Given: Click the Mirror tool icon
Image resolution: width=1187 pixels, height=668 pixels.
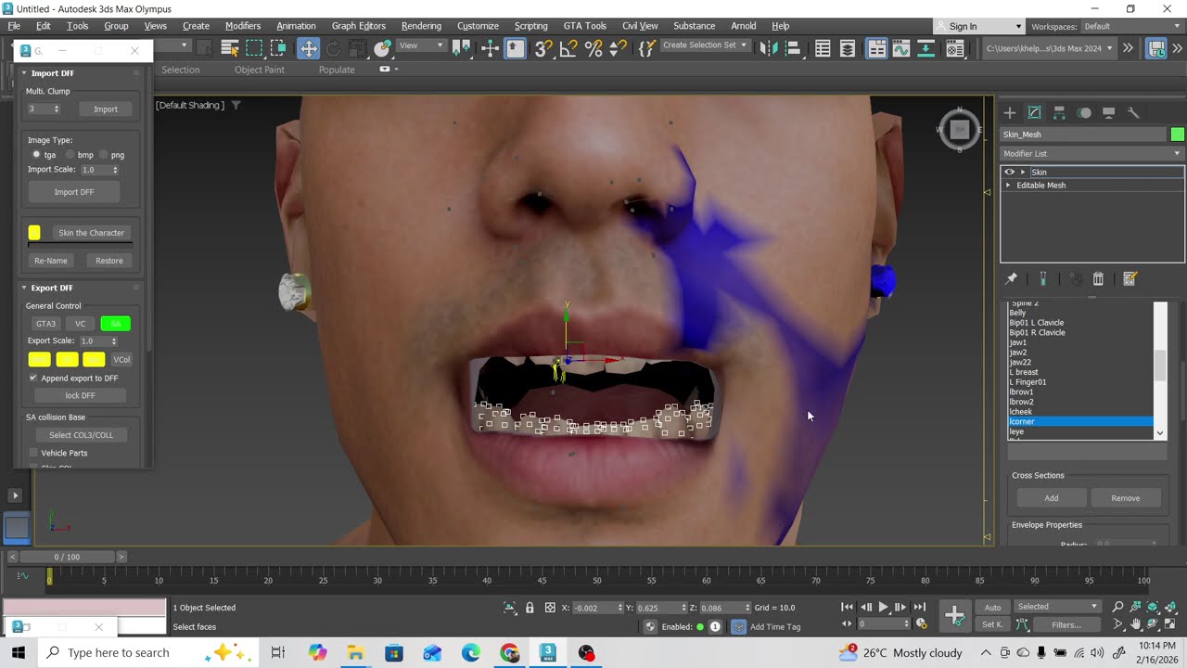Looking at the screenshot, I should point(768,48).
